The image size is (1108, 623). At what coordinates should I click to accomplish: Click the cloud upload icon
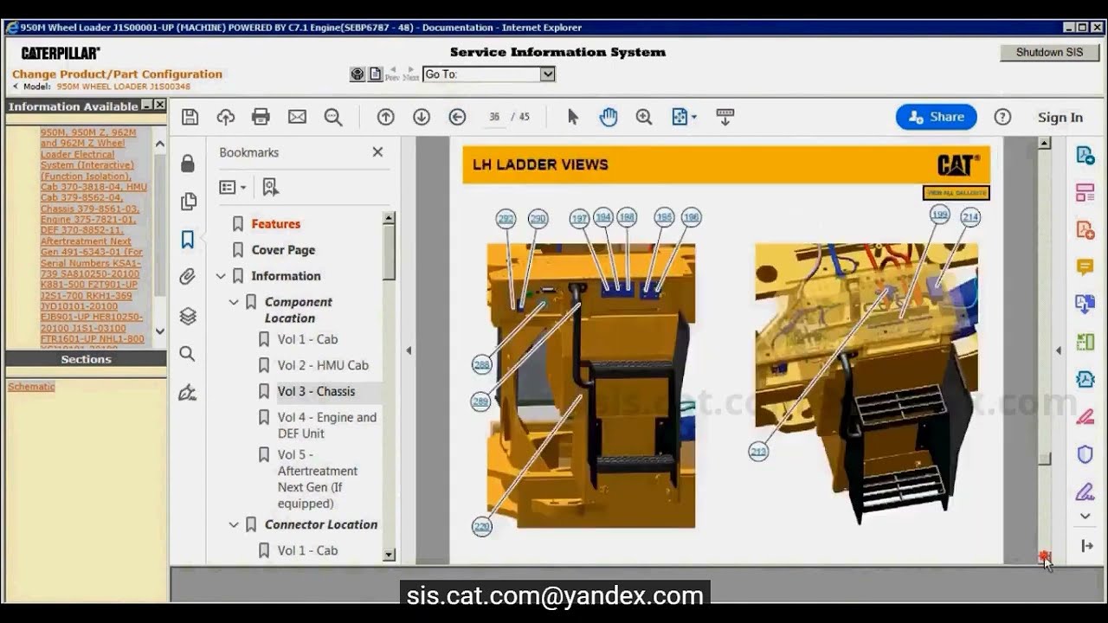pyautogui.click(x=226, y=117)
